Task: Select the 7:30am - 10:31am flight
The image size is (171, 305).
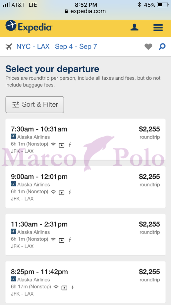Action: click(85, 140)
